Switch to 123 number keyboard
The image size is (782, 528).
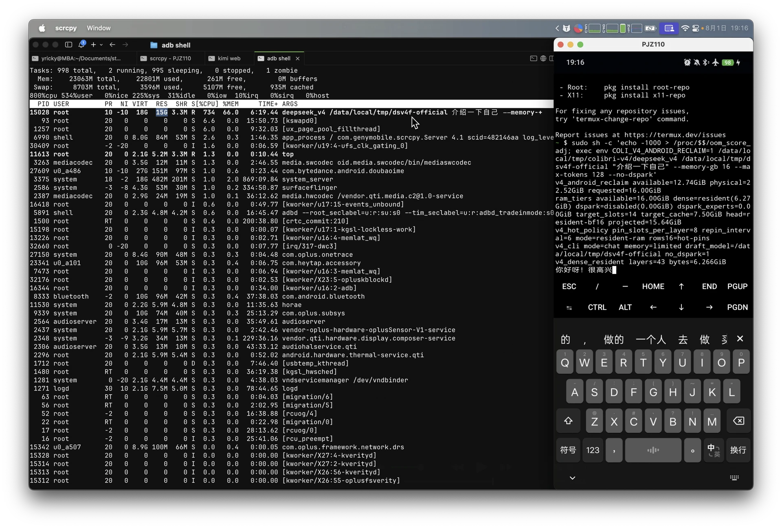pyautogui.click(x=593, y=450)
